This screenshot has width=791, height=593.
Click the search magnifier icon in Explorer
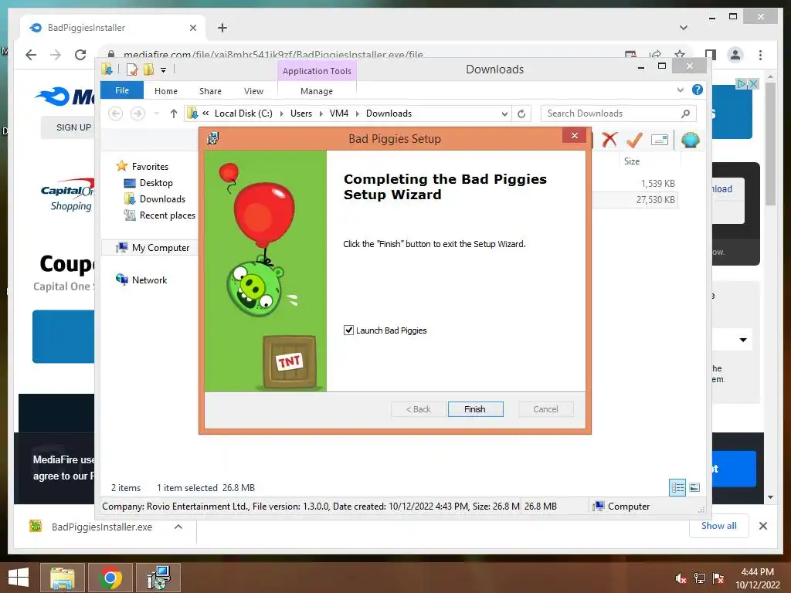[686, 114]
